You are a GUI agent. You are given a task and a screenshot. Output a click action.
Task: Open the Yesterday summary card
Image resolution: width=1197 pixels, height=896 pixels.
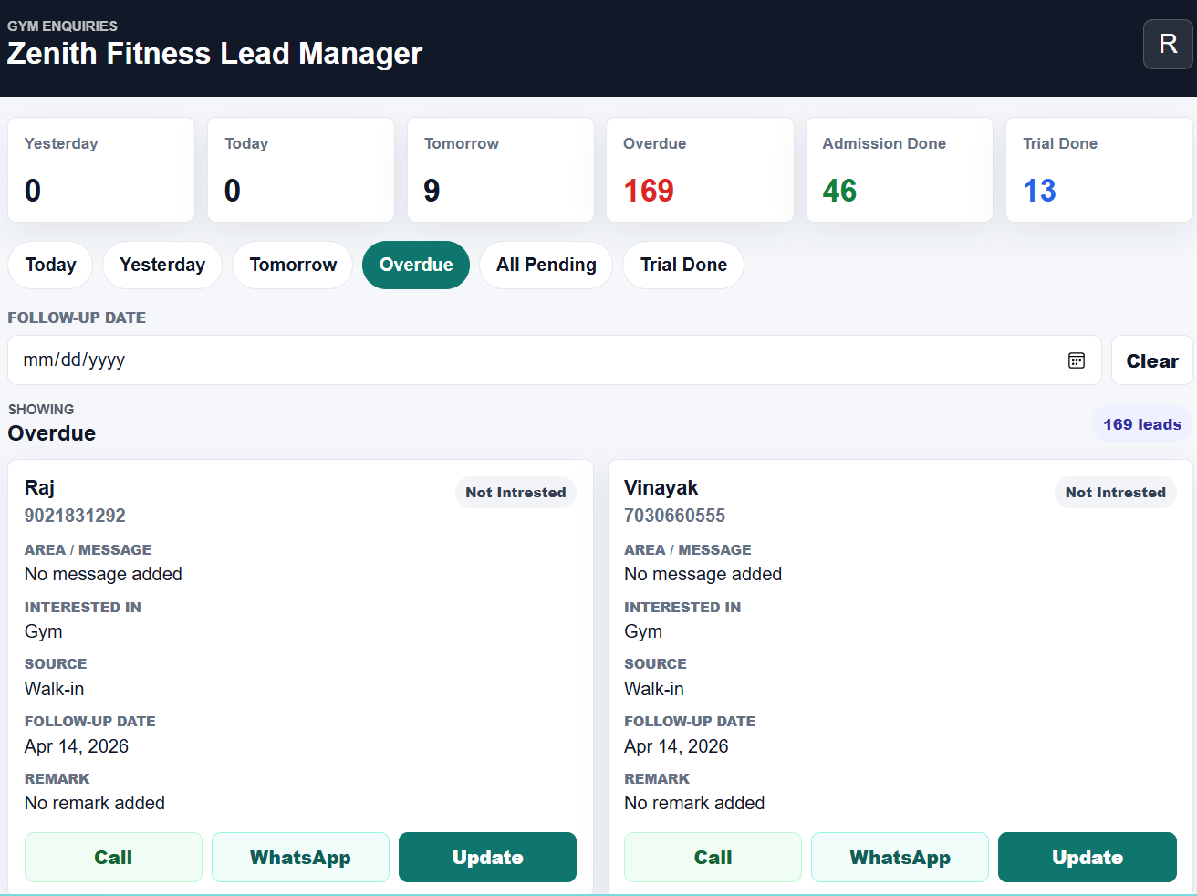click(101, 170)
